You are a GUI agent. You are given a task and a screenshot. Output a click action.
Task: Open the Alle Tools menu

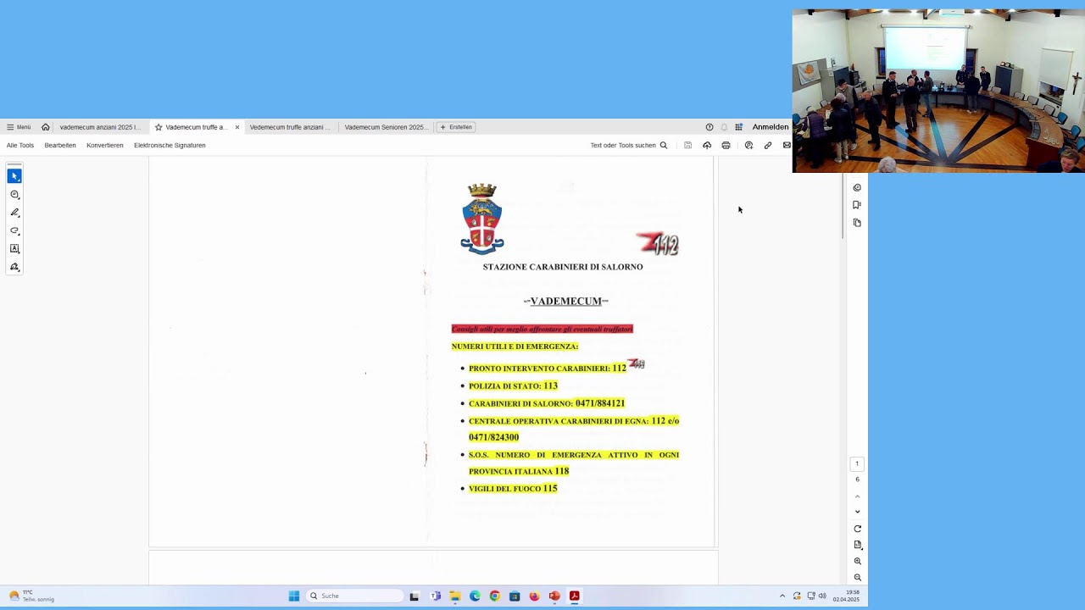[20, 145]
